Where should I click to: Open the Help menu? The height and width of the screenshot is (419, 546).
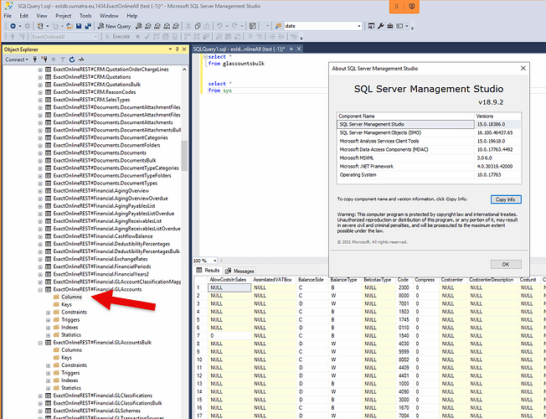pos(132,16)
